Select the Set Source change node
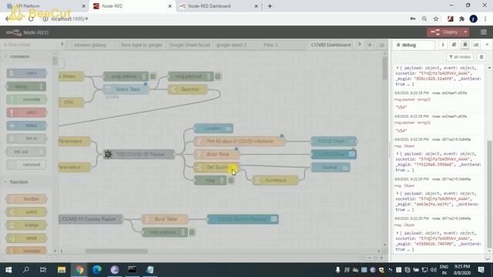The image size is (493, 277). pos(216,167)
